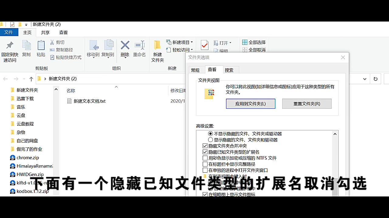Expand the Open (打开) dropdown
This screenshot has width=389, height=218.
point(230,43)
